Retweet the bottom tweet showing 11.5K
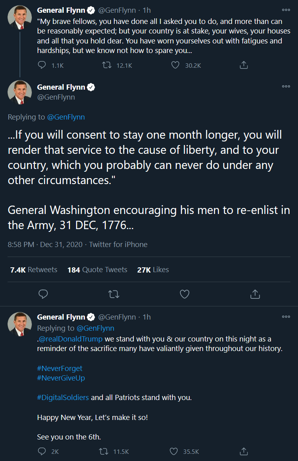The width and height of the screenshot is (298, 461). (104, 451)
